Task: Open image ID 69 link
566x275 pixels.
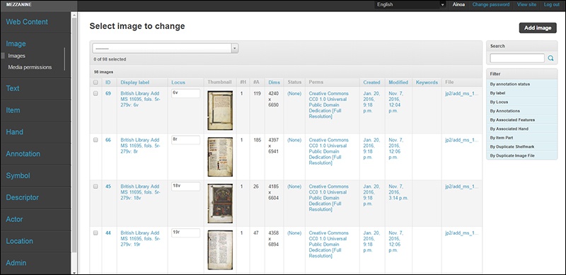Action: click(x=108, y=93)
